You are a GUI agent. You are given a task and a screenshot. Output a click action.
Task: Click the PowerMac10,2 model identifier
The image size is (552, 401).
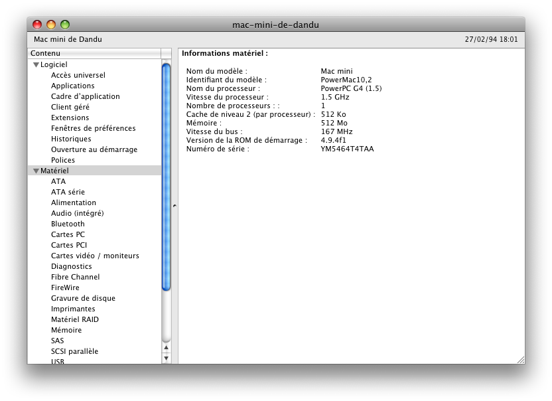[346, 80]
